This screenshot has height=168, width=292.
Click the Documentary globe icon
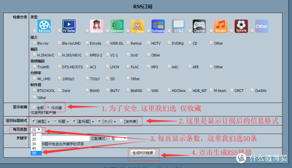pos(117,27)
